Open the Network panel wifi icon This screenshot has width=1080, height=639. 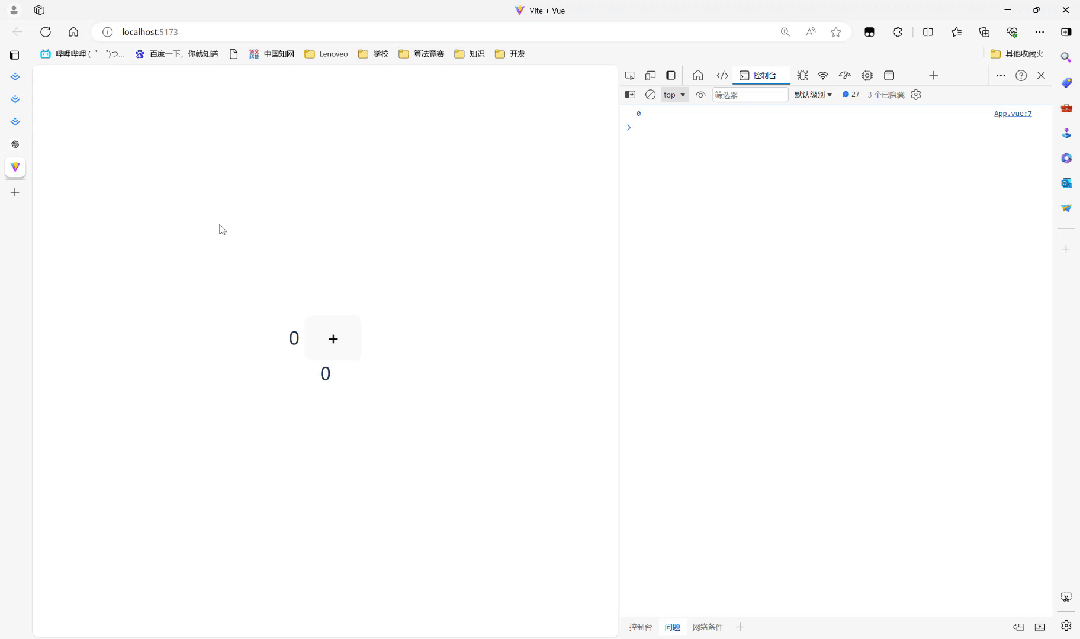823,76
